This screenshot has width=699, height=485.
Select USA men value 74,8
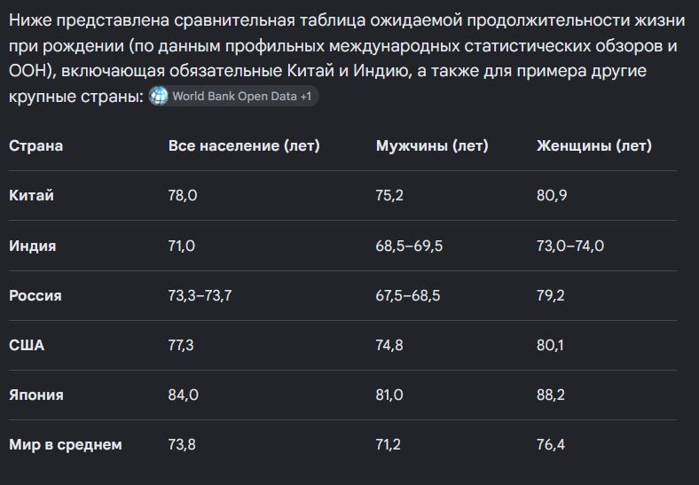pyautogui.click(x=389, y=345)
